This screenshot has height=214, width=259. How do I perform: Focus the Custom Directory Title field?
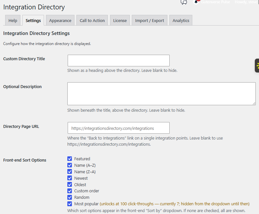[x=118, y=61]
